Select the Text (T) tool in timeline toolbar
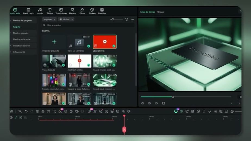The height and width of the screenshot is (141, 251). [54, 111]
